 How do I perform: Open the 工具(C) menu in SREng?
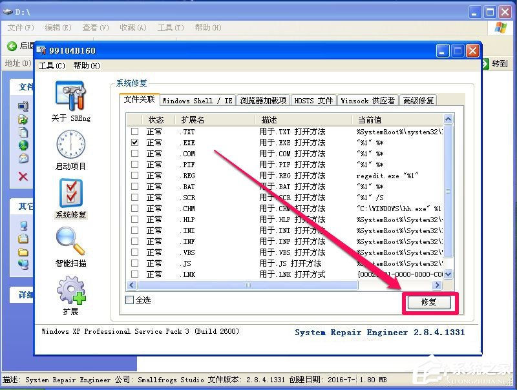click(52, 65)
